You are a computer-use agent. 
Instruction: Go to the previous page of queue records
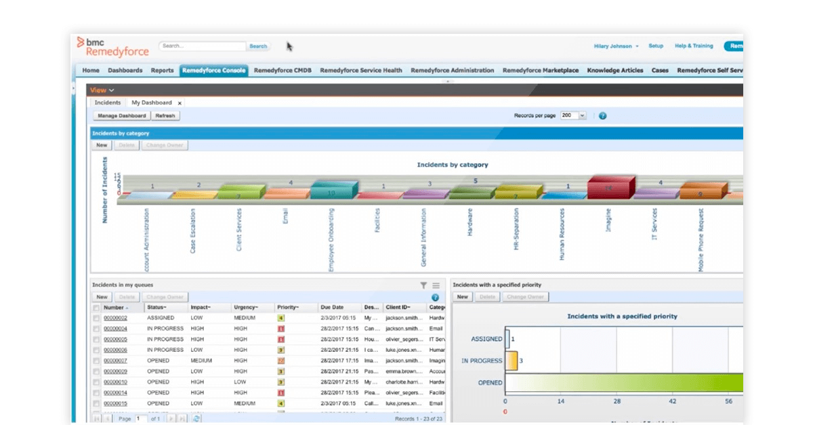[107, 419]
